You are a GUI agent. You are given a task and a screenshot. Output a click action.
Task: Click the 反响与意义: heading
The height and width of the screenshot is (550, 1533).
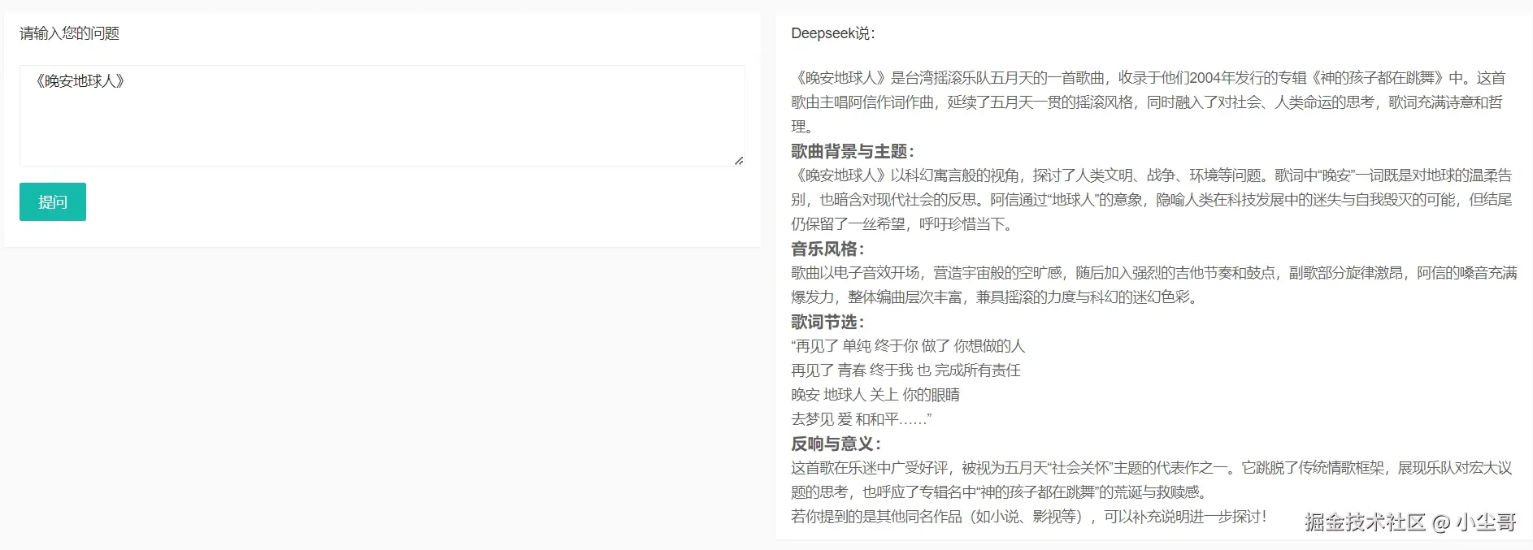[836, 444]
